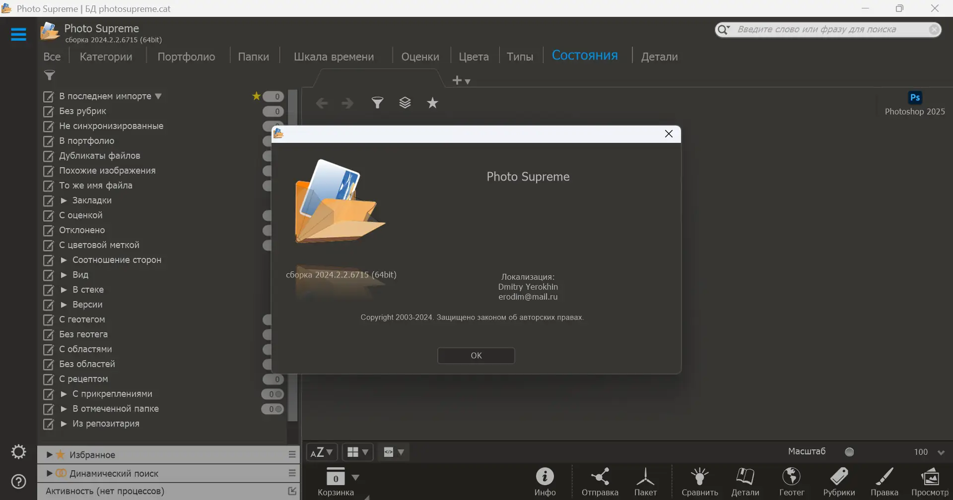Toggle checkbox for Похожие изображения
The width and height of the screenshot is (953, 500).
point(49,171)
